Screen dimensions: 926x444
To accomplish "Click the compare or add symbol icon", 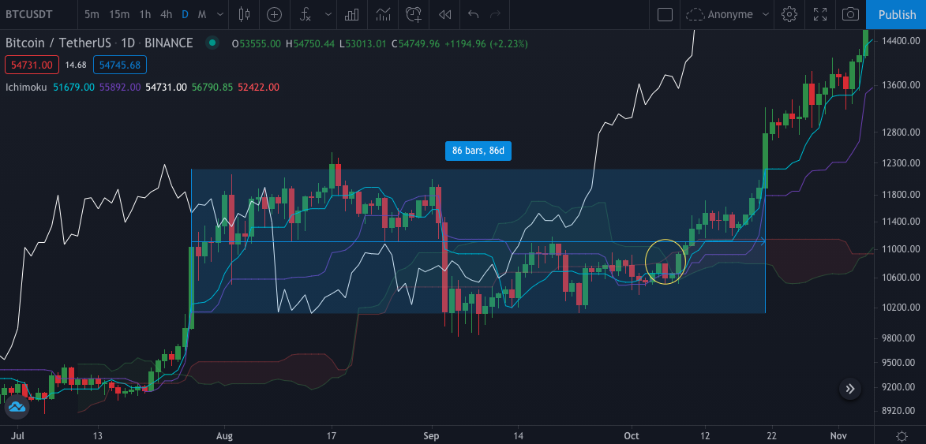I will (x=274, y=15).
